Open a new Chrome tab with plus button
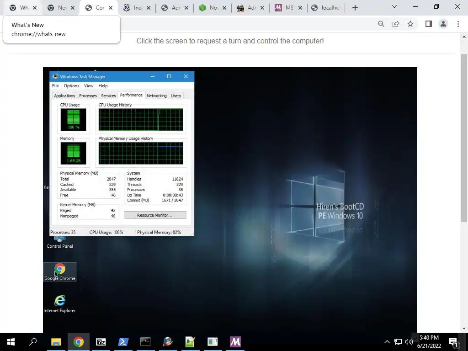 [x=355, y=8]
